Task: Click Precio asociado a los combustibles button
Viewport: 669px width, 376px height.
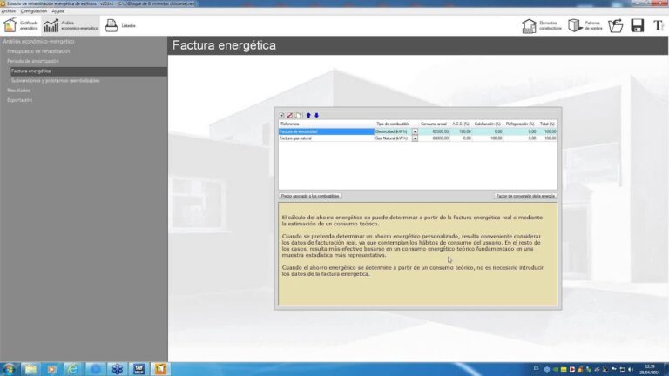Action: (x=310, y=197)
